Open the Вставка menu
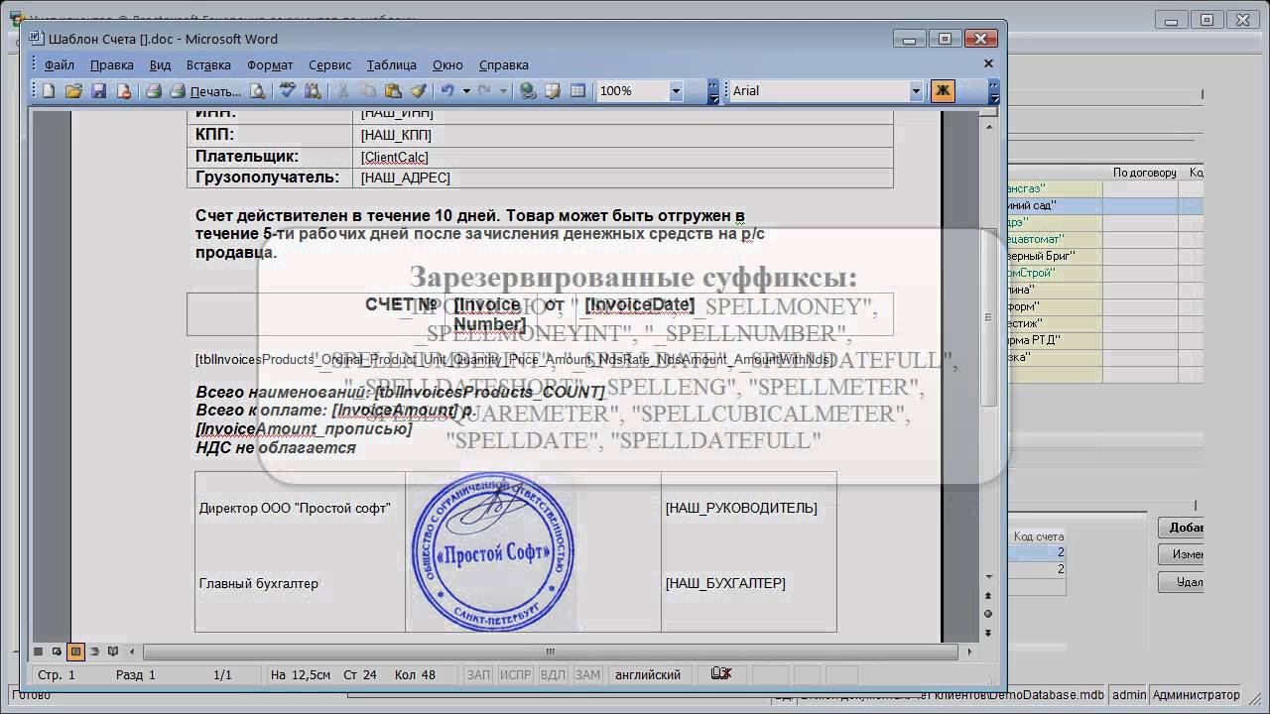Image resolution: width=1270 pixels, height=714 pixels. pyautogui.click(x=208, y=64)
